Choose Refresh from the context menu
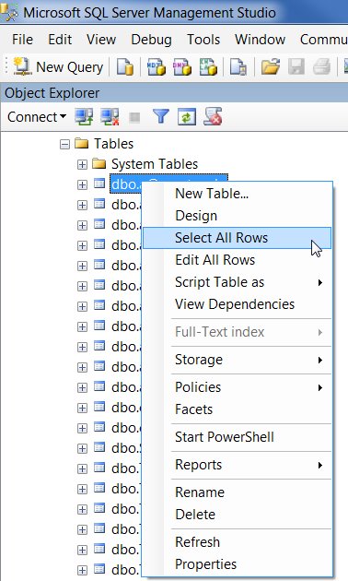Screen dimensions: 348x581 pyautogui.click(x=237, y=542)
